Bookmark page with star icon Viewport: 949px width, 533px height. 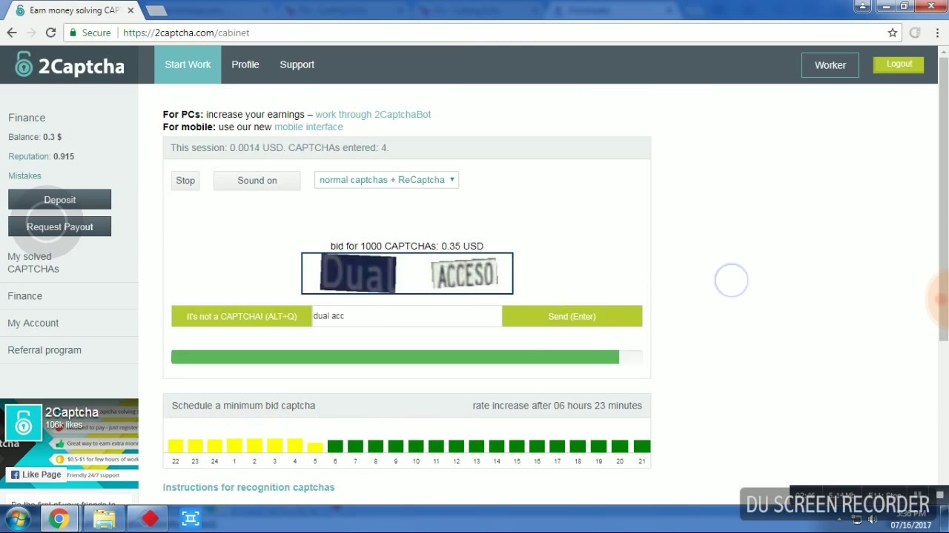pos(893,33)
